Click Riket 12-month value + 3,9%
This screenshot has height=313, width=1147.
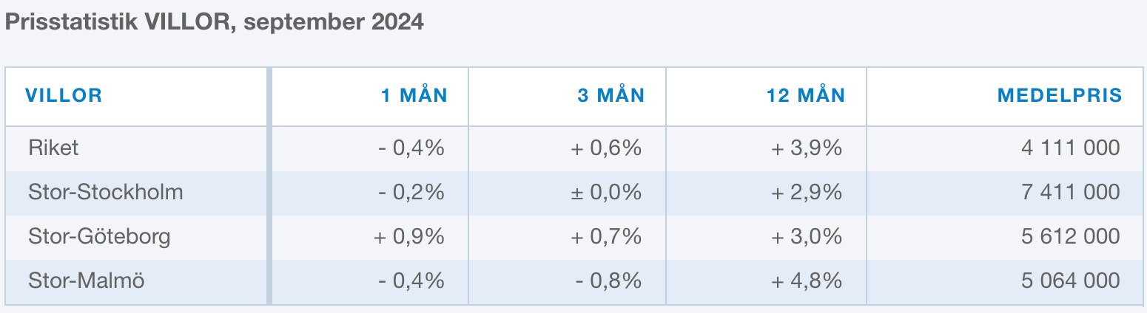click(x=807, y=148)
